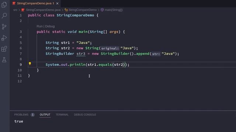Click the str2 declaration on line 6
The height and width of the screenshot is (132, 236).
tap(65, 48)
